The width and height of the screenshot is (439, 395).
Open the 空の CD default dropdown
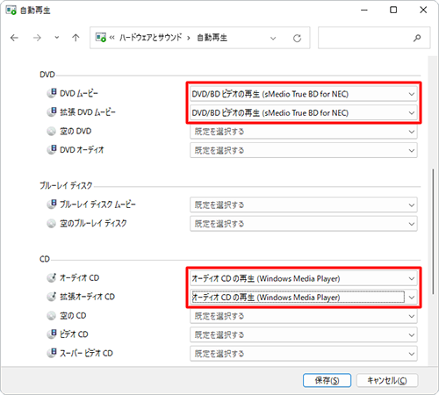[304, 316]
